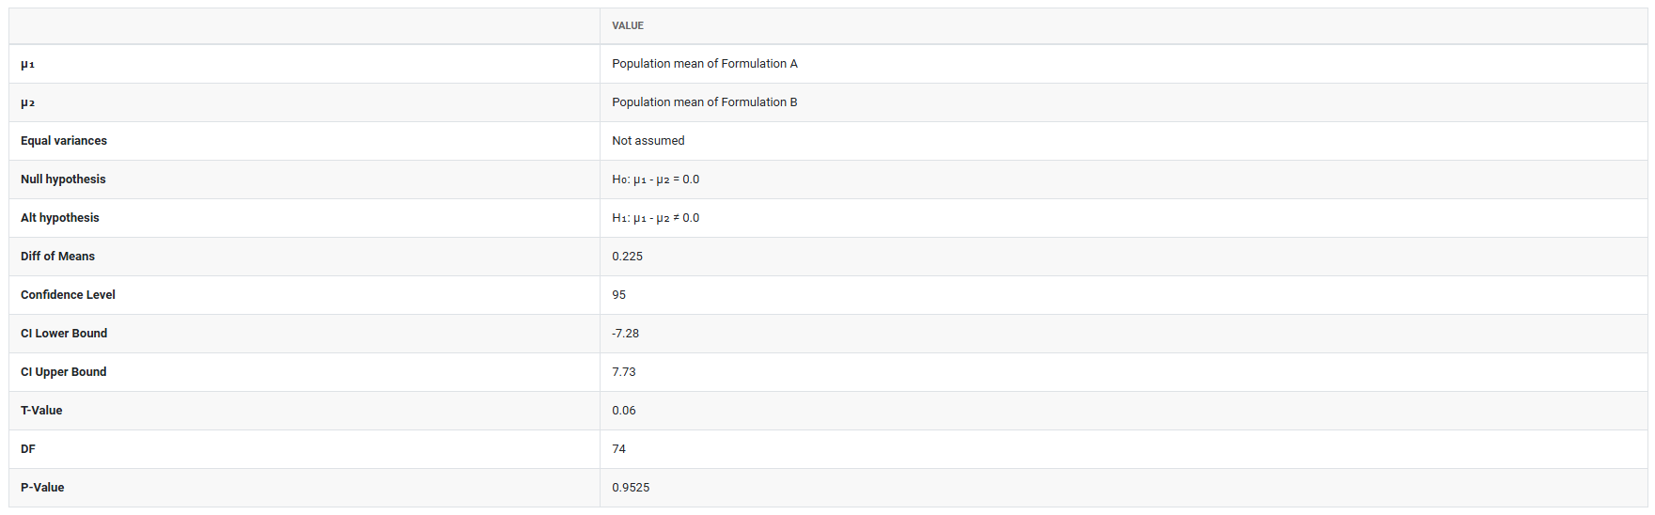
Task: Click the VALUE column header
Action: 628,25
